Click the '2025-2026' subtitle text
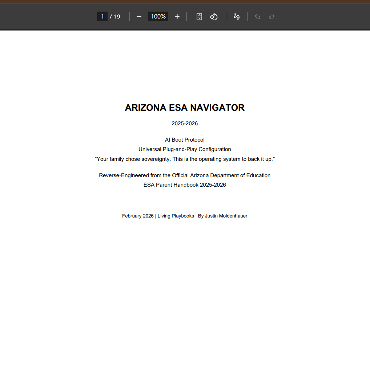The image size is (370, 378). tap(185, 123)
